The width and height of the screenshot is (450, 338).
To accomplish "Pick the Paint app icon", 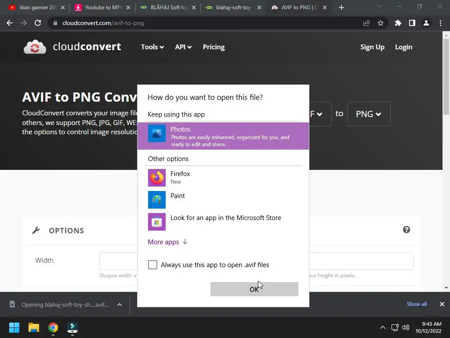I will (157, 200).
